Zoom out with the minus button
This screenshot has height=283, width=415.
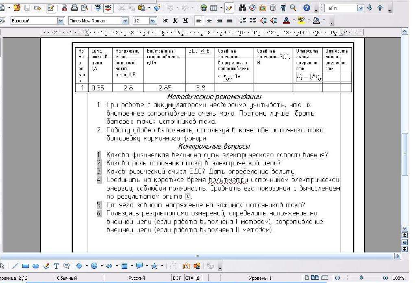coord(337,278)
